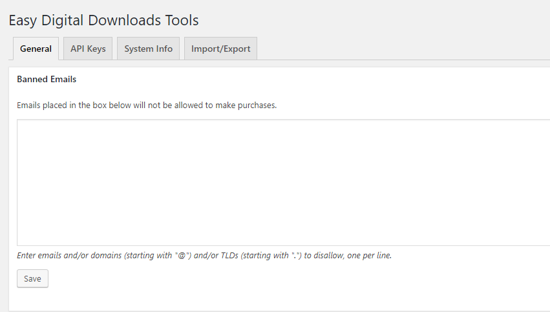Open the API Keys tab
Viewport: 550px width, 312px height.
(x=88, y=49)
